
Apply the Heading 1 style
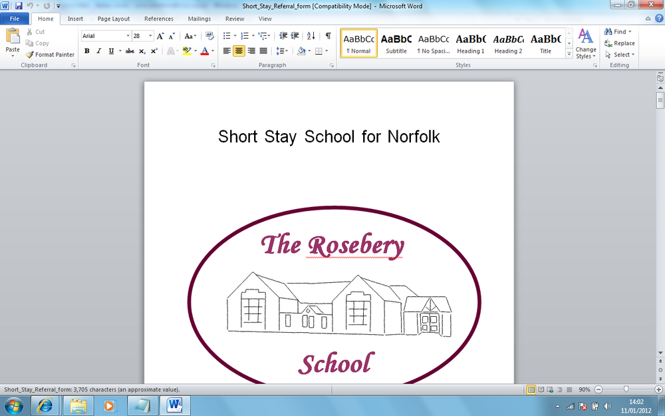pos(471,43)
